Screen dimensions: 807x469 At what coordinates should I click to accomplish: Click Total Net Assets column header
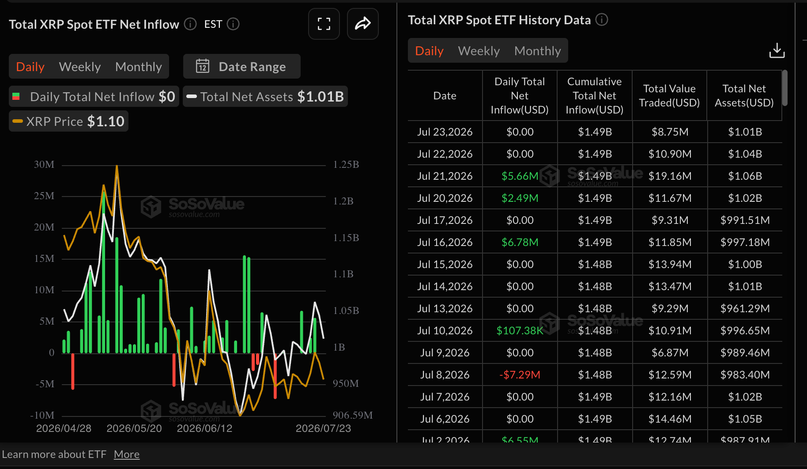pos(744,95)
